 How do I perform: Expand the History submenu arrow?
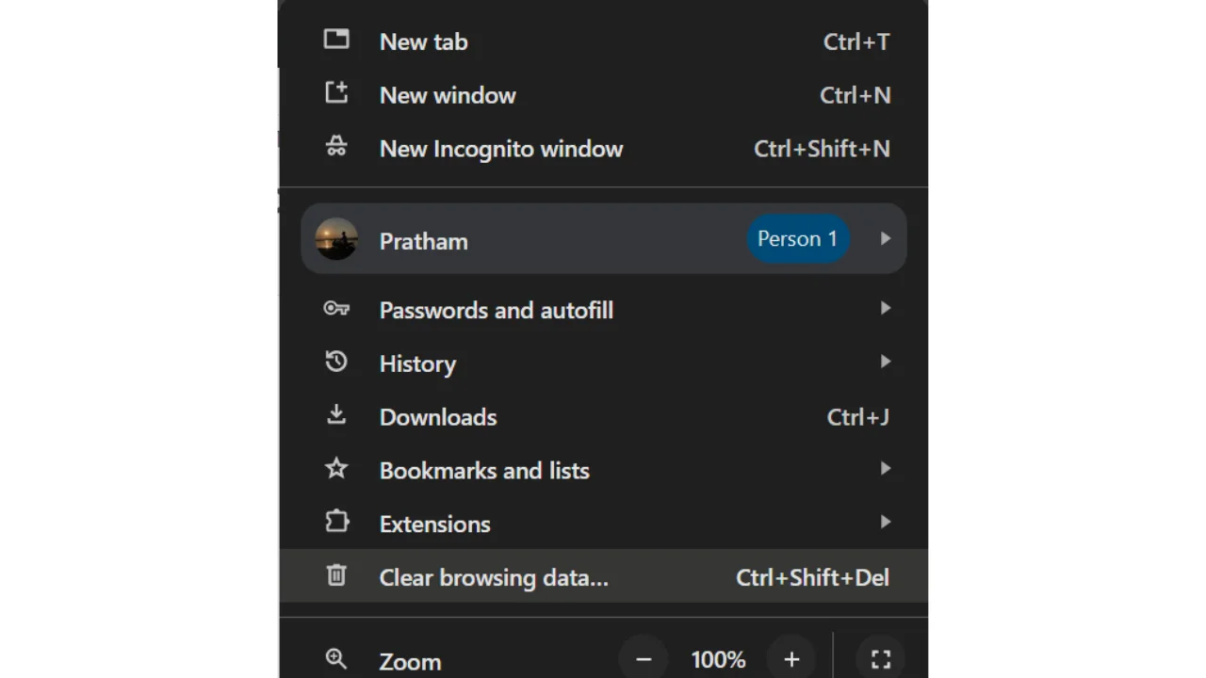pos(885,362)
